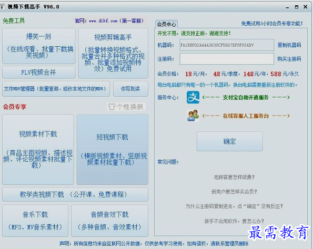Click the 确定 confirm button
The image size is (313, 249).
[229, 141]
